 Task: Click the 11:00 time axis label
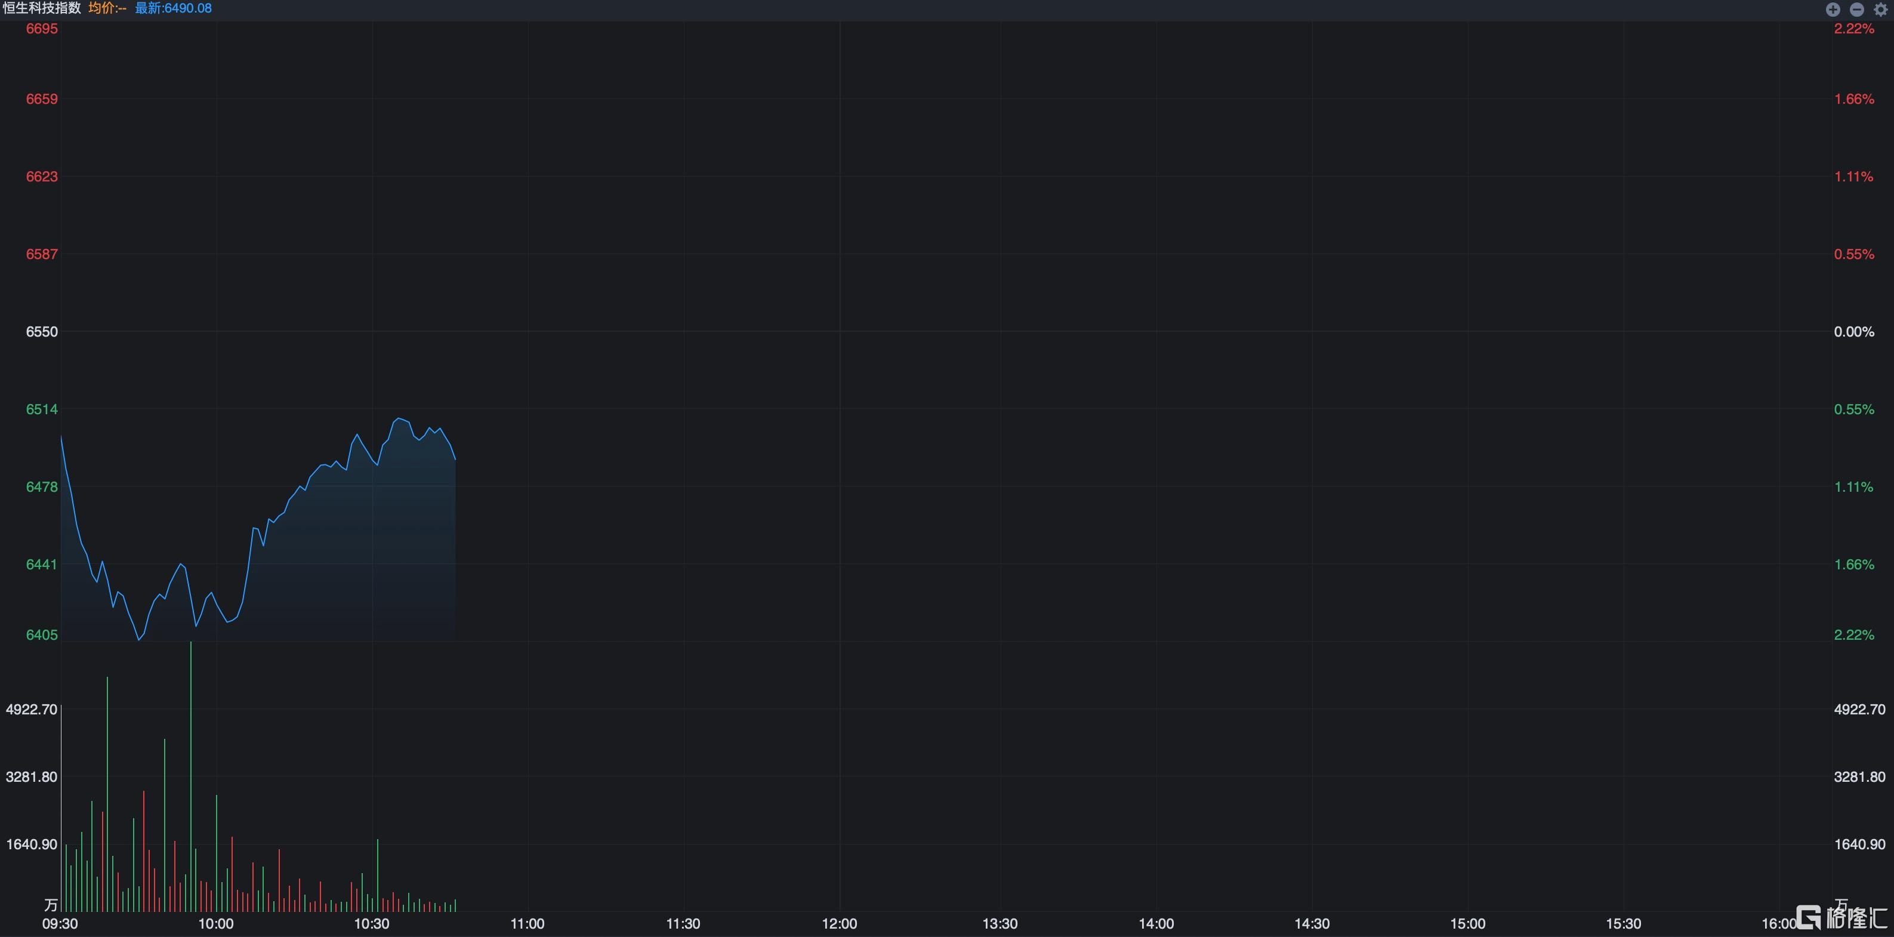[527, 924]
